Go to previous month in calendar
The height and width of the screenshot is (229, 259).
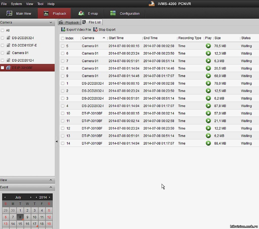tap(5, 197)
